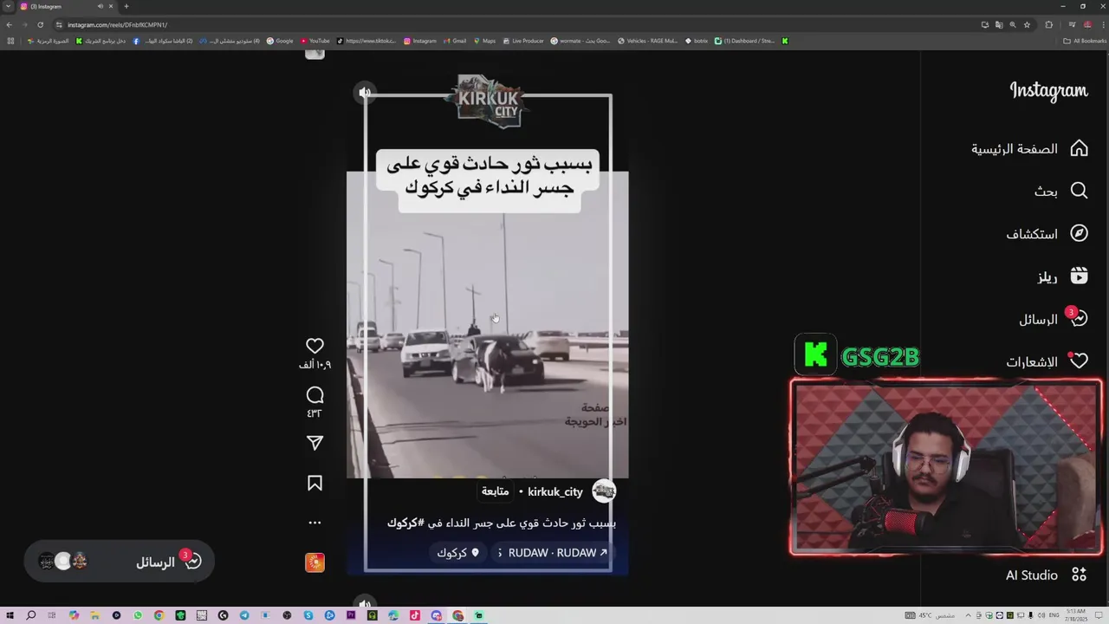Go to Reels (ريلز) in sidebar
Screen dimensions: 1109x624
[x=1063, y=276]
